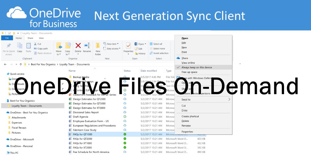Image resolution: width=311 pixels, height=155 pixels.
Task: Choose Free up space in context menu
Action: 203,72
